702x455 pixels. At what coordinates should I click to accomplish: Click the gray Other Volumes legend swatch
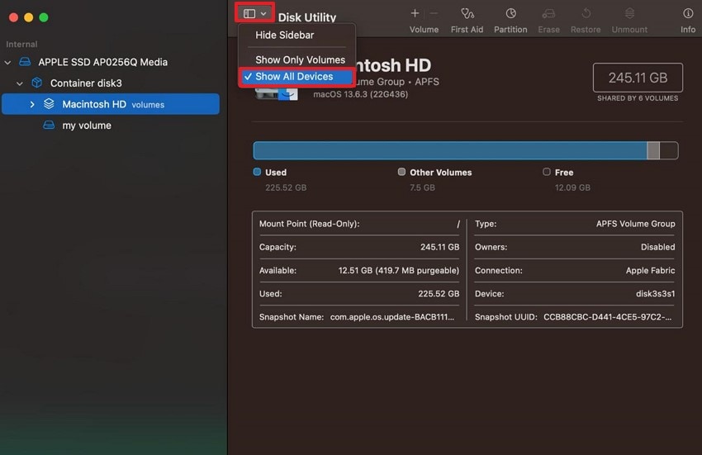click(401, 172)
